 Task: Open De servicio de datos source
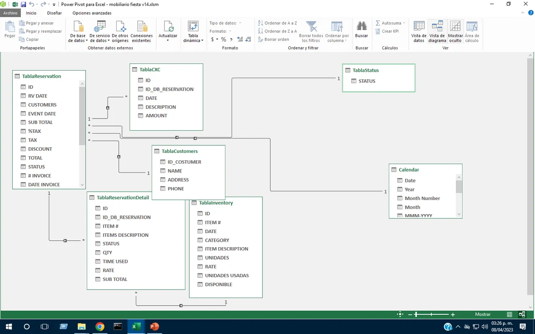pos(99,32)
